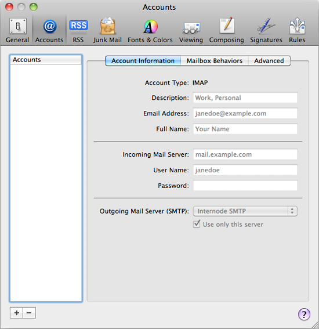Image resolution: width=319 pixels, height=329 pixels.
Task: Open the Composing preferences pane
Action: coord(227,30)
